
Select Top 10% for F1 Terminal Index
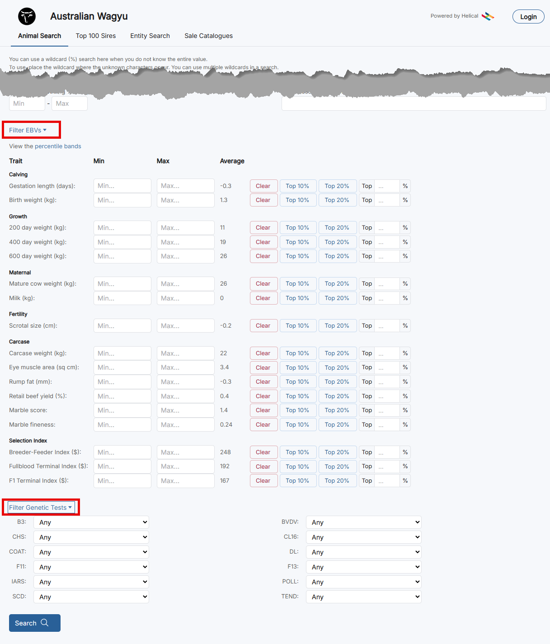(x=297, y=481)
